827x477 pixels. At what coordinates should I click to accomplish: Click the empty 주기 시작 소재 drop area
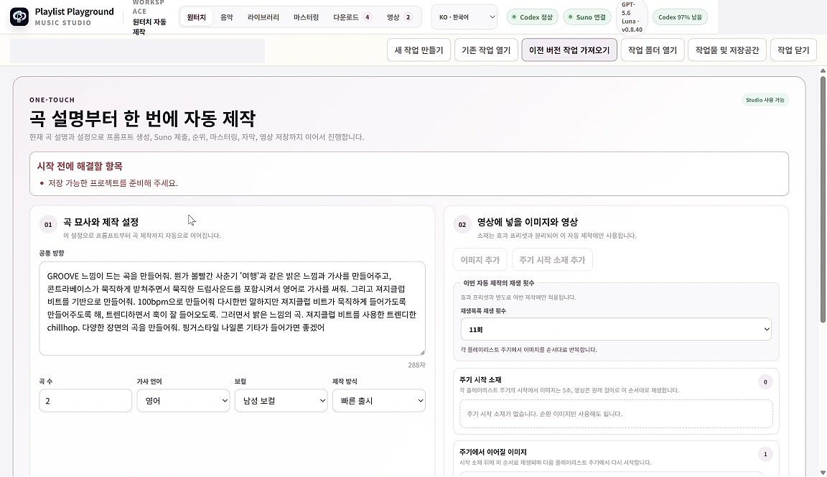click(x=616, y=414)
